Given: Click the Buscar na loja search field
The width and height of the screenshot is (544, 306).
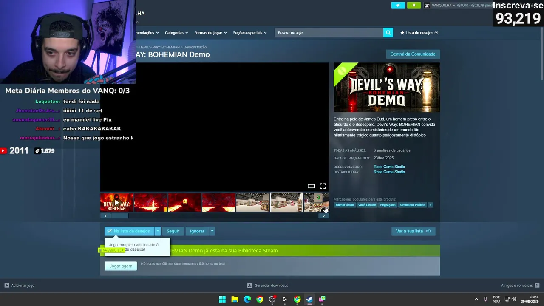Looking at the screenshot, I should [329, 33].
